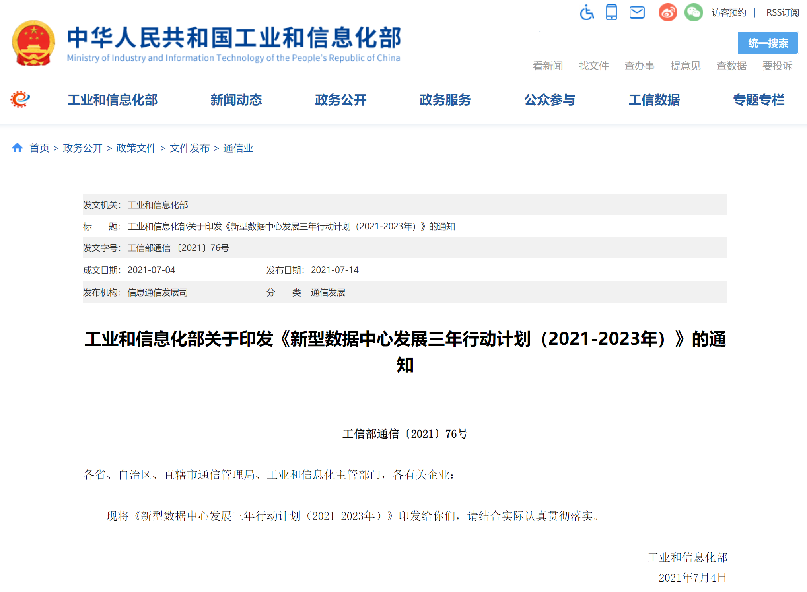Open the WeChat green icon
807x592 pixels.
coord(693,13)
